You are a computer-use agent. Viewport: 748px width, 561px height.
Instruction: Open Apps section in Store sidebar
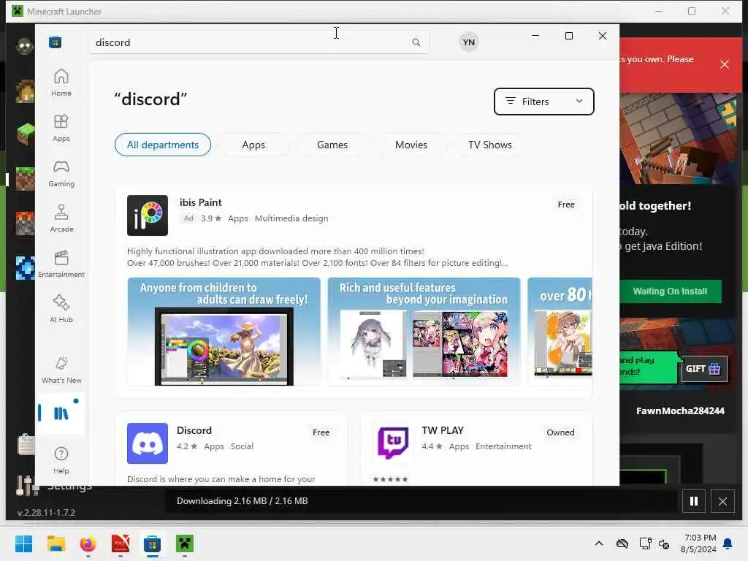click(x=61, y=128)
